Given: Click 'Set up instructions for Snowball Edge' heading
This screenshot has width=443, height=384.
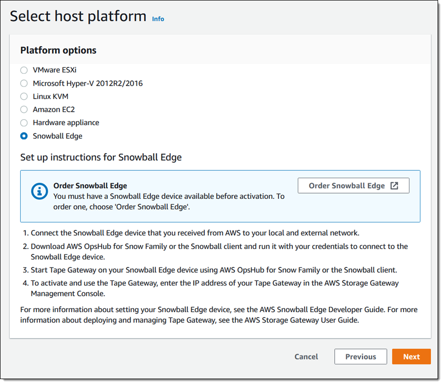Looking at the screenshot, I should coord(101,158).
